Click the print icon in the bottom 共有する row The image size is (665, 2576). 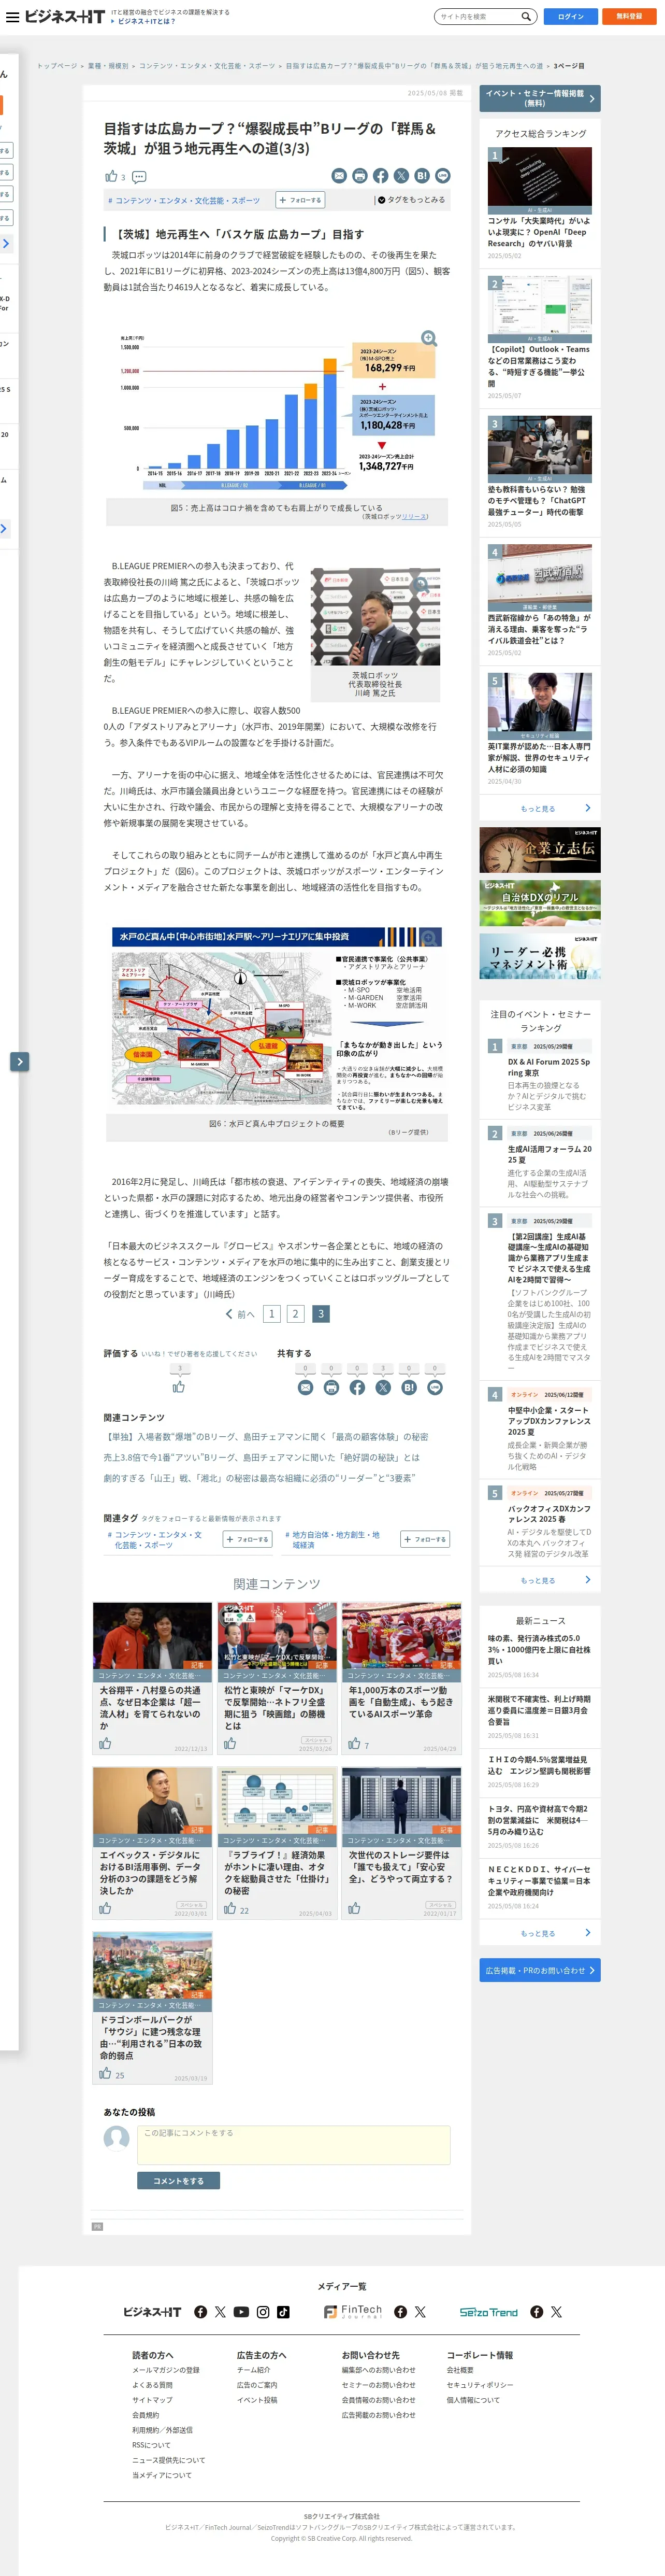(331, 1388)
